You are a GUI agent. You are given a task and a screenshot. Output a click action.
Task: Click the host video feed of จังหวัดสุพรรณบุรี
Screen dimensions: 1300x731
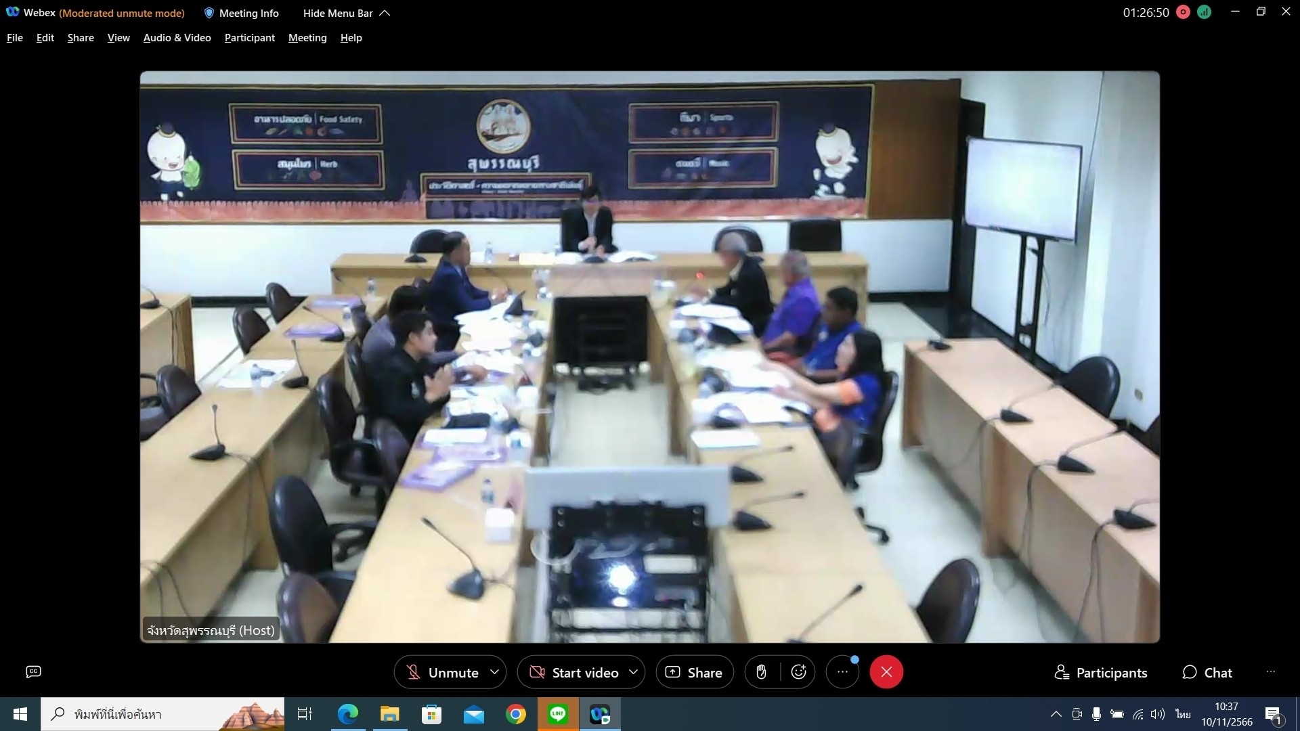tap(650, 357)
